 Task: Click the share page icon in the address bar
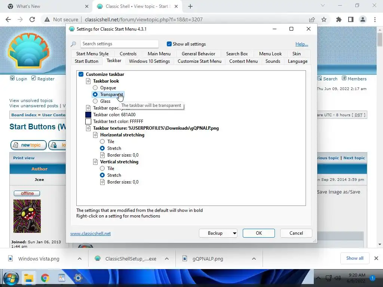[312, 19]
